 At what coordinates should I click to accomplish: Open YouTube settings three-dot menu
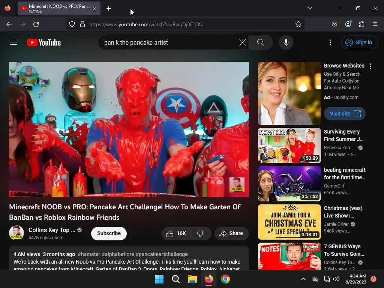point(330,42)
